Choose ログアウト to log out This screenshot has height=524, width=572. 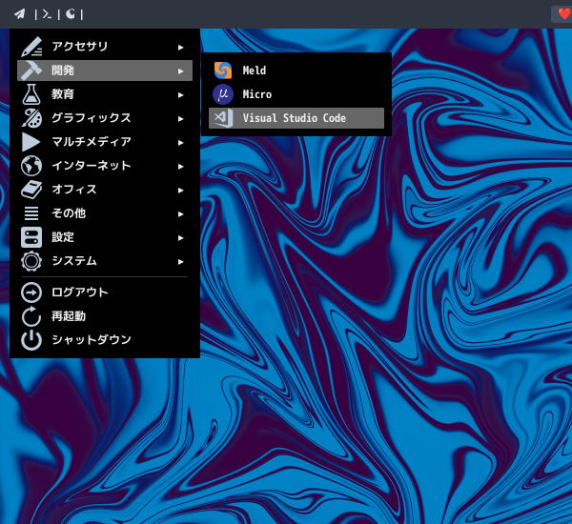(105, 292)
